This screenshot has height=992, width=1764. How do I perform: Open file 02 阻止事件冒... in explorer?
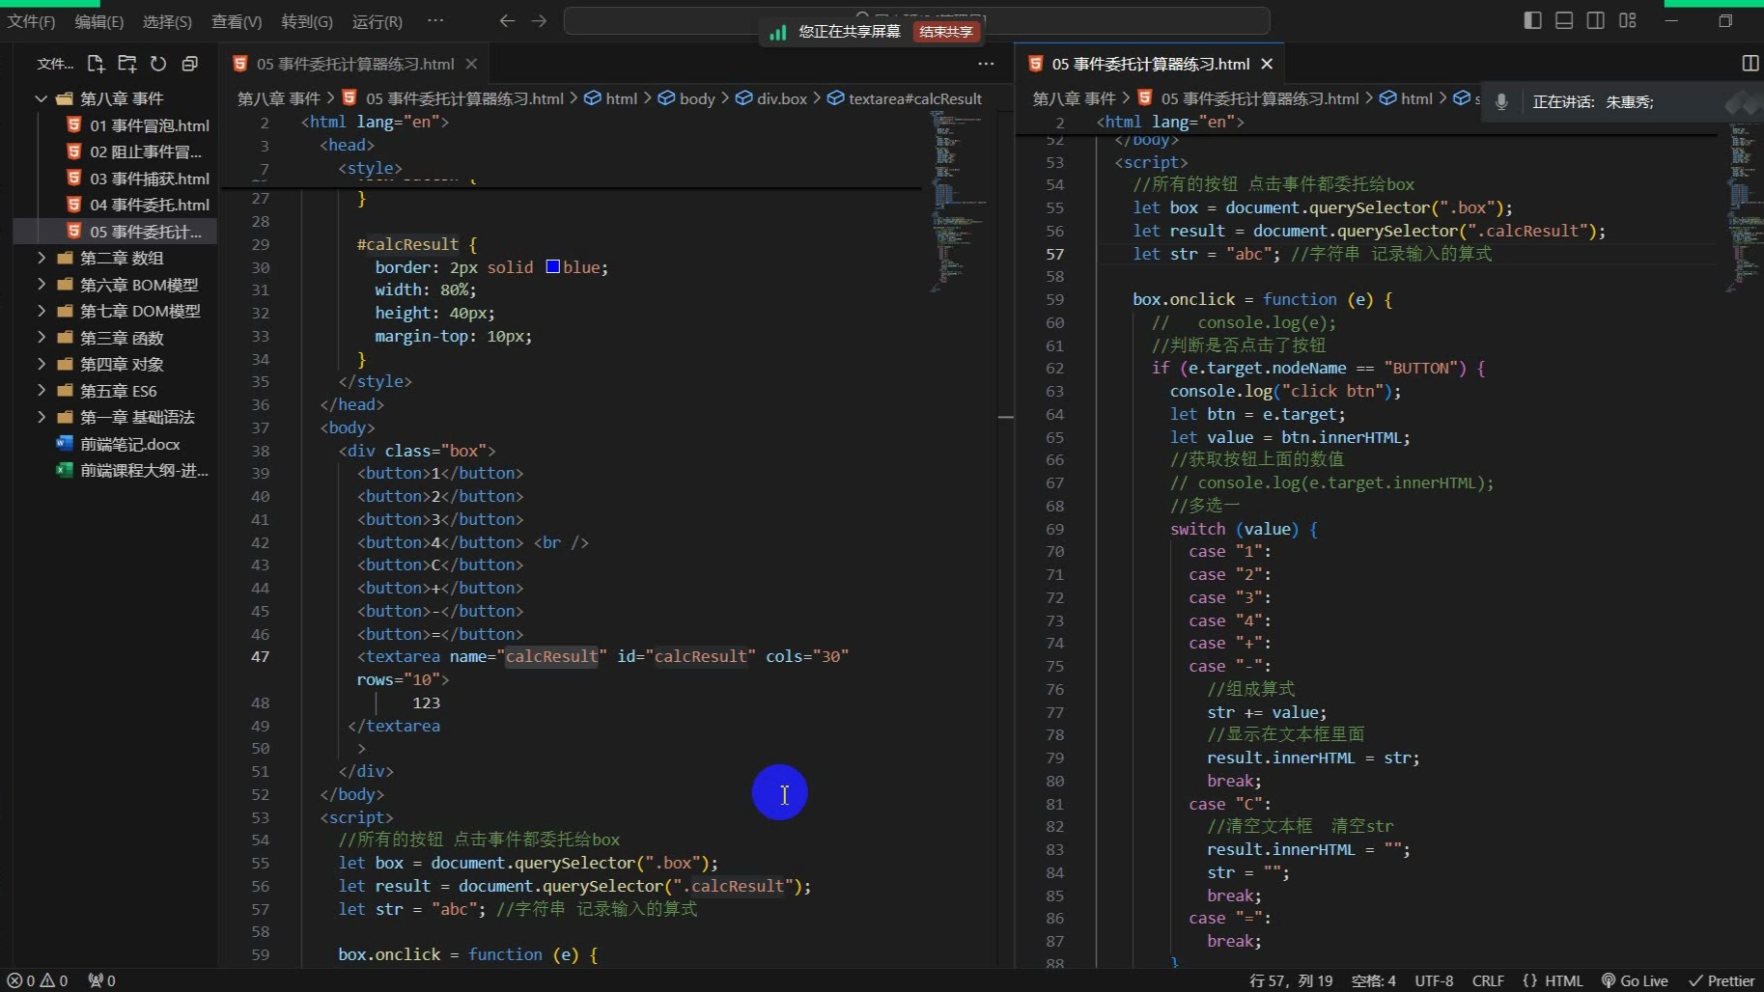(x=115, y=152)
